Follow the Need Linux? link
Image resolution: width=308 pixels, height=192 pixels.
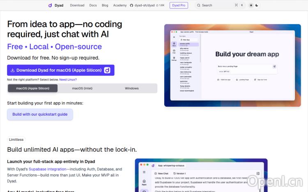coord(68,80)
